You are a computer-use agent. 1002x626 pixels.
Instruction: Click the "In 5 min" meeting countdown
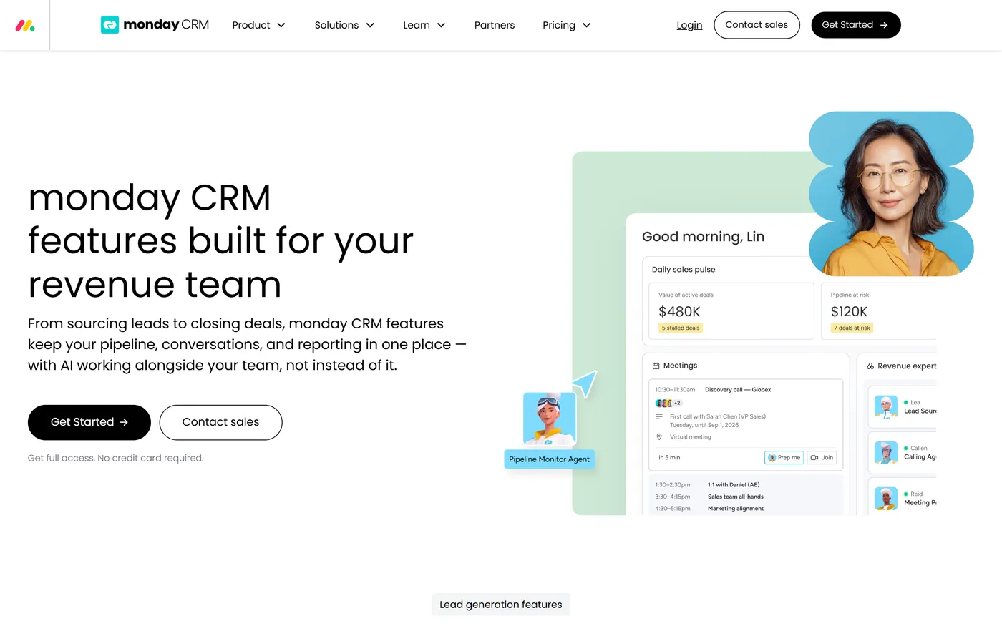pos(669,457)
